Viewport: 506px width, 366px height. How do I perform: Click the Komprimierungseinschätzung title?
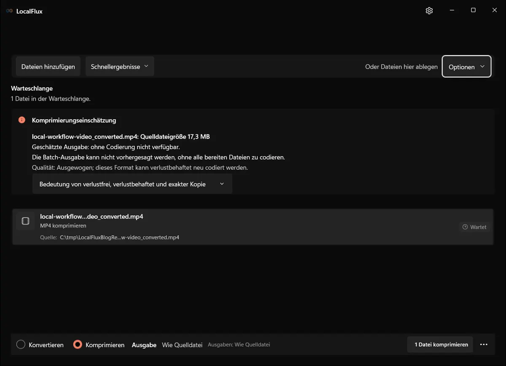(x=74, y=120)
